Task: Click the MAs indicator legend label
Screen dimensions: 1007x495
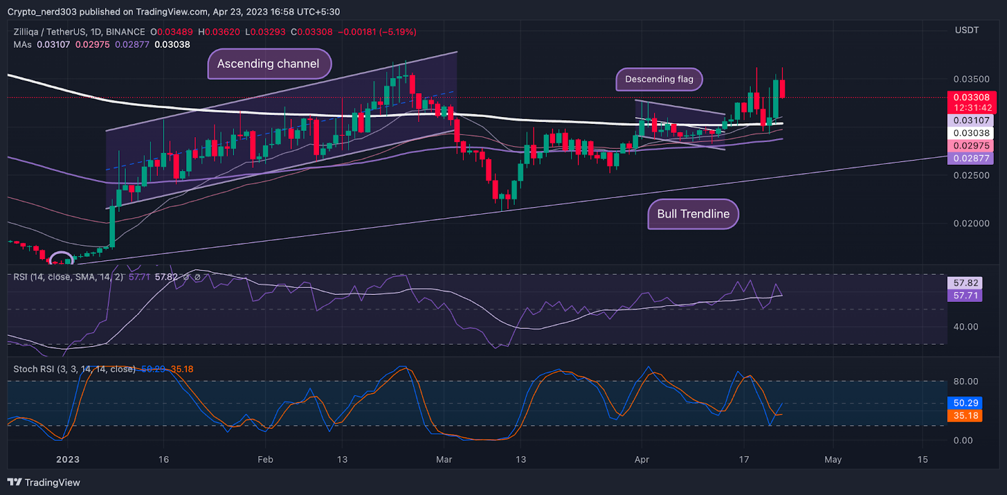Action: click(x=23, y=45)
